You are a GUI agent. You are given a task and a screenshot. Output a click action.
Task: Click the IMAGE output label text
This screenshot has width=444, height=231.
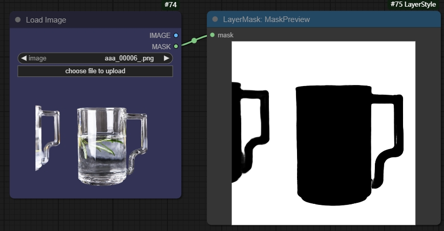click(x=159, y=35)
